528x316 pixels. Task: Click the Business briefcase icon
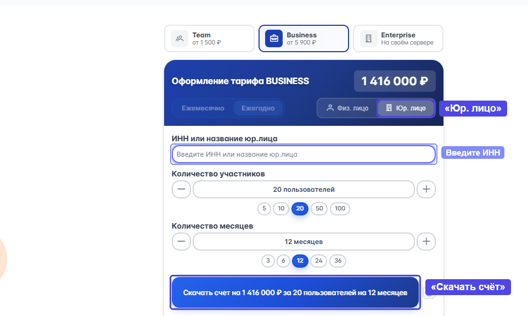click(x=273, y=38)
